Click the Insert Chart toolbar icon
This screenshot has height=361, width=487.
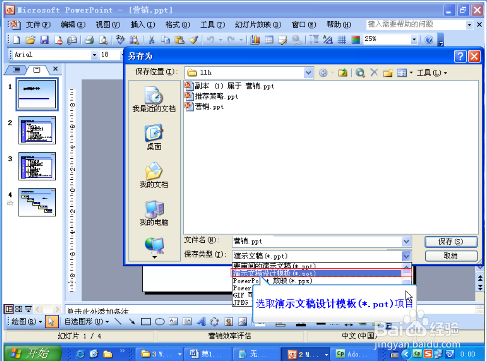tap(255, 40)
